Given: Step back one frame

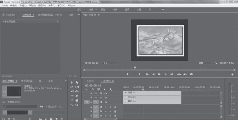Looking at the screenshot, I should pyautogui.click(x=154, y=74).
